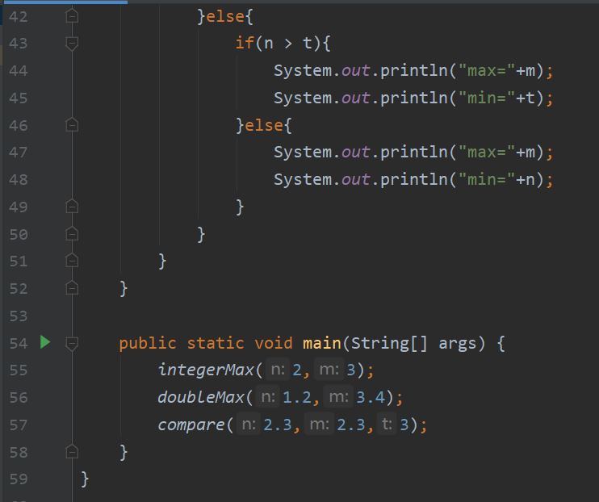Click fold end marker on line 51

tap(72, 261)
